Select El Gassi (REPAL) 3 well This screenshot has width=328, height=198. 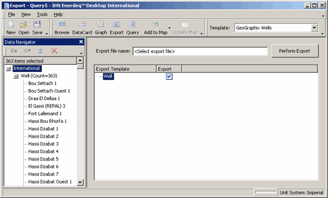[47, 106]
